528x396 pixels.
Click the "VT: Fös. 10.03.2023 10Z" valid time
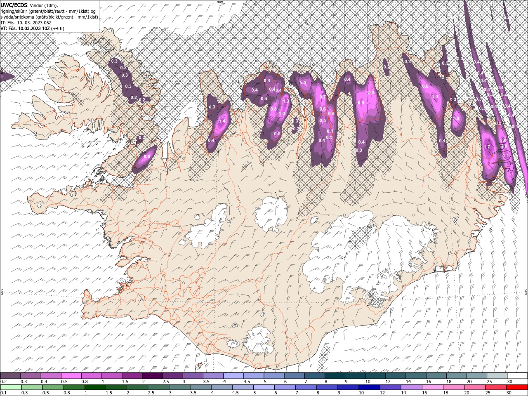[25, 28]
